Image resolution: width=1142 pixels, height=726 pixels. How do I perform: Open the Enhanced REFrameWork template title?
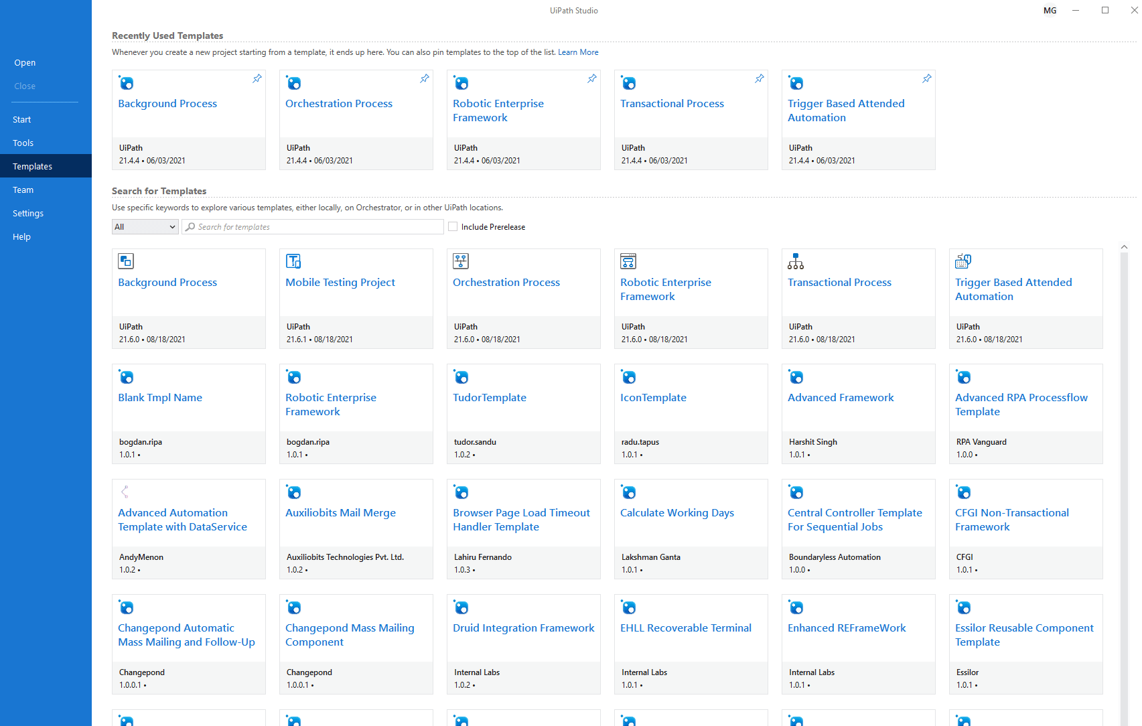click(847, 628)
